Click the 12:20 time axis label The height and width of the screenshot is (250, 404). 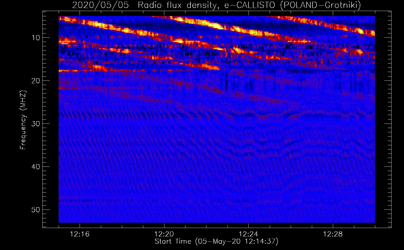coord(164,234)
